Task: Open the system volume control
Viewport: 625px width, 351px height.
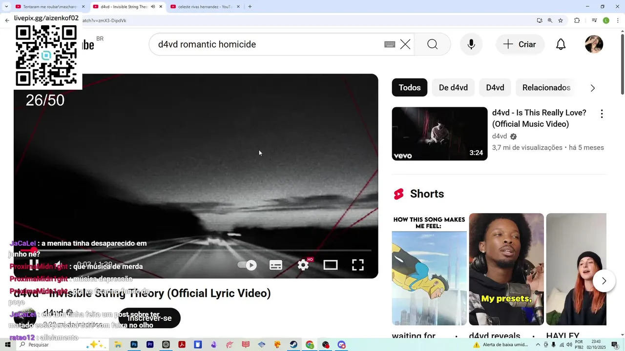Action: (x=569, y=345)
